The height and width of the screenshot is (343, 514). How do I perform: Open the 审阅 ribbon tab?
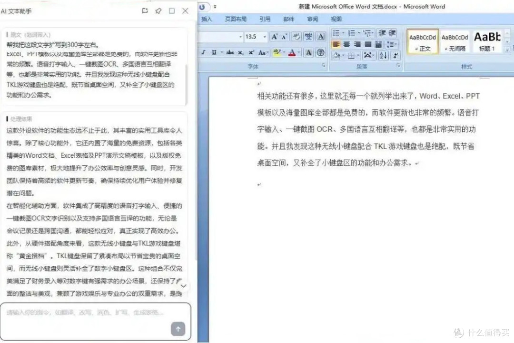coord(312,19)
